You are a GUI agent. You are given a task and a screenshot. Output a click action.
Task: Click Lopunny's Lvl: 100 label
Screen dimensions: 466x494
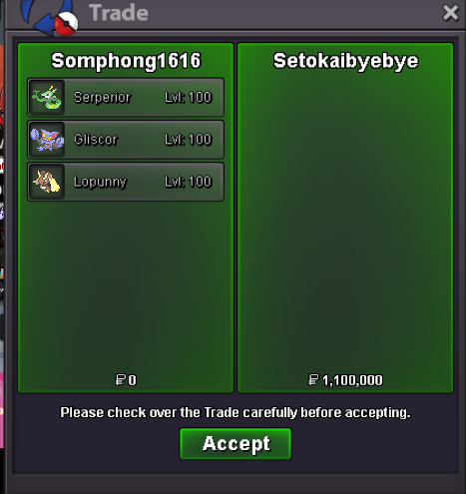click(189, 182)
